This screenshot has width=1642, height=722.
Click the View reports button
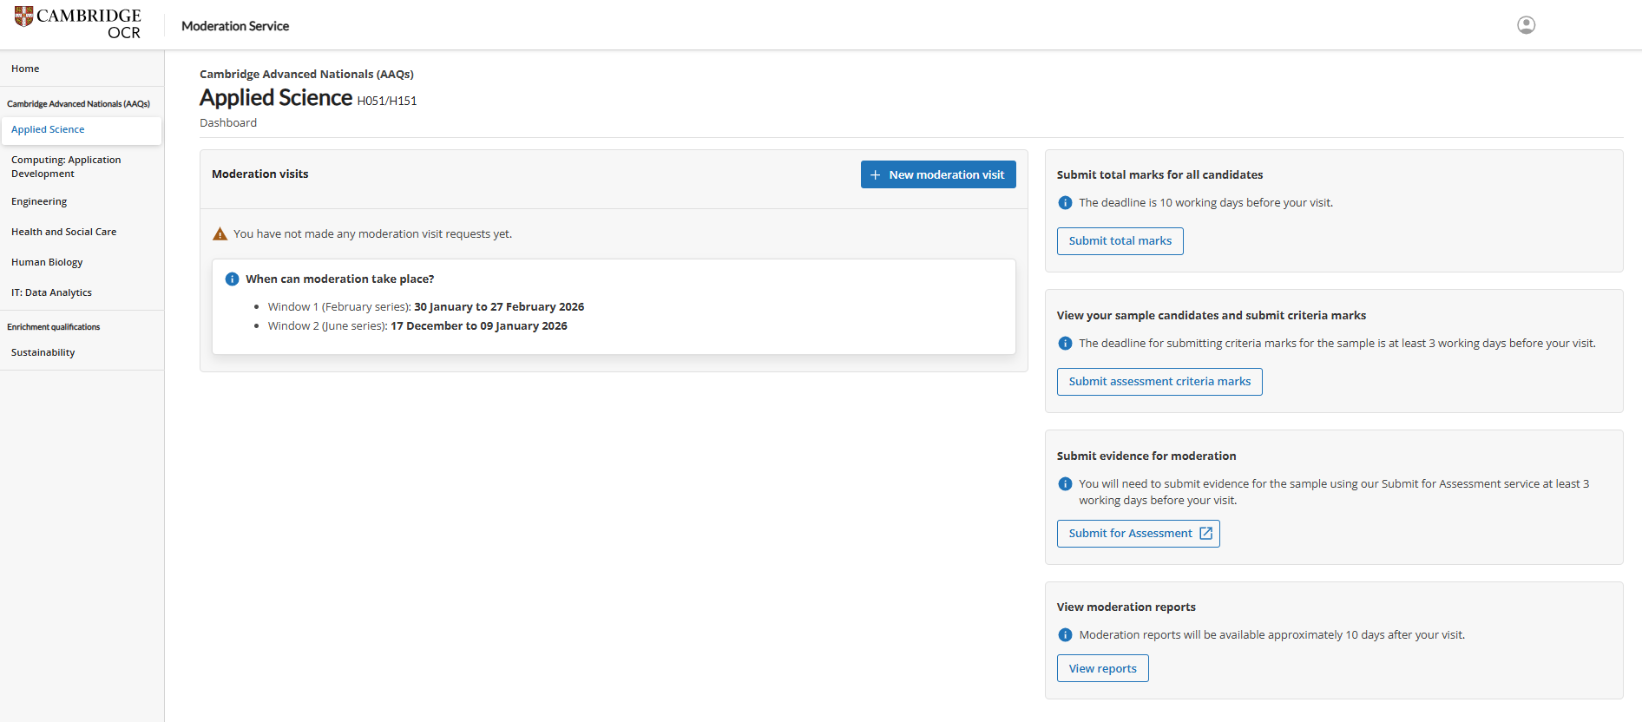[1102, 668]
